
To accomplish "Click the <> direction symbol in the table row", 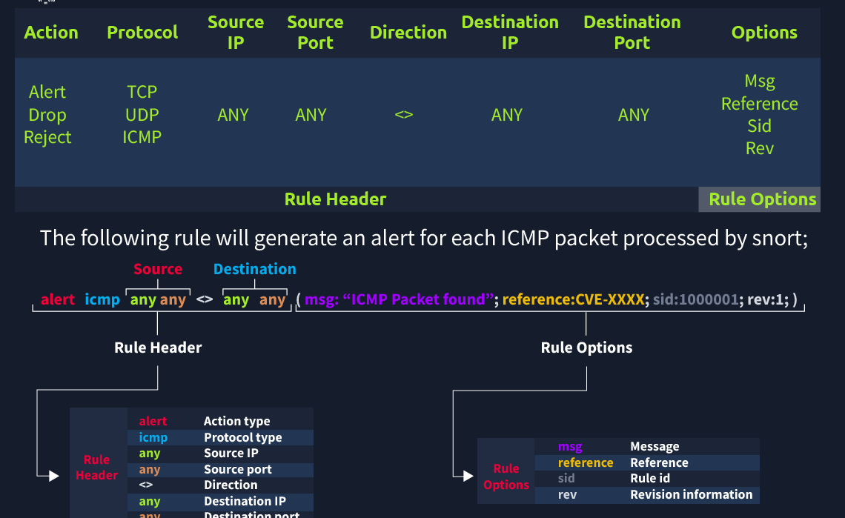I will pyautogui.click(x=404, y=115).
